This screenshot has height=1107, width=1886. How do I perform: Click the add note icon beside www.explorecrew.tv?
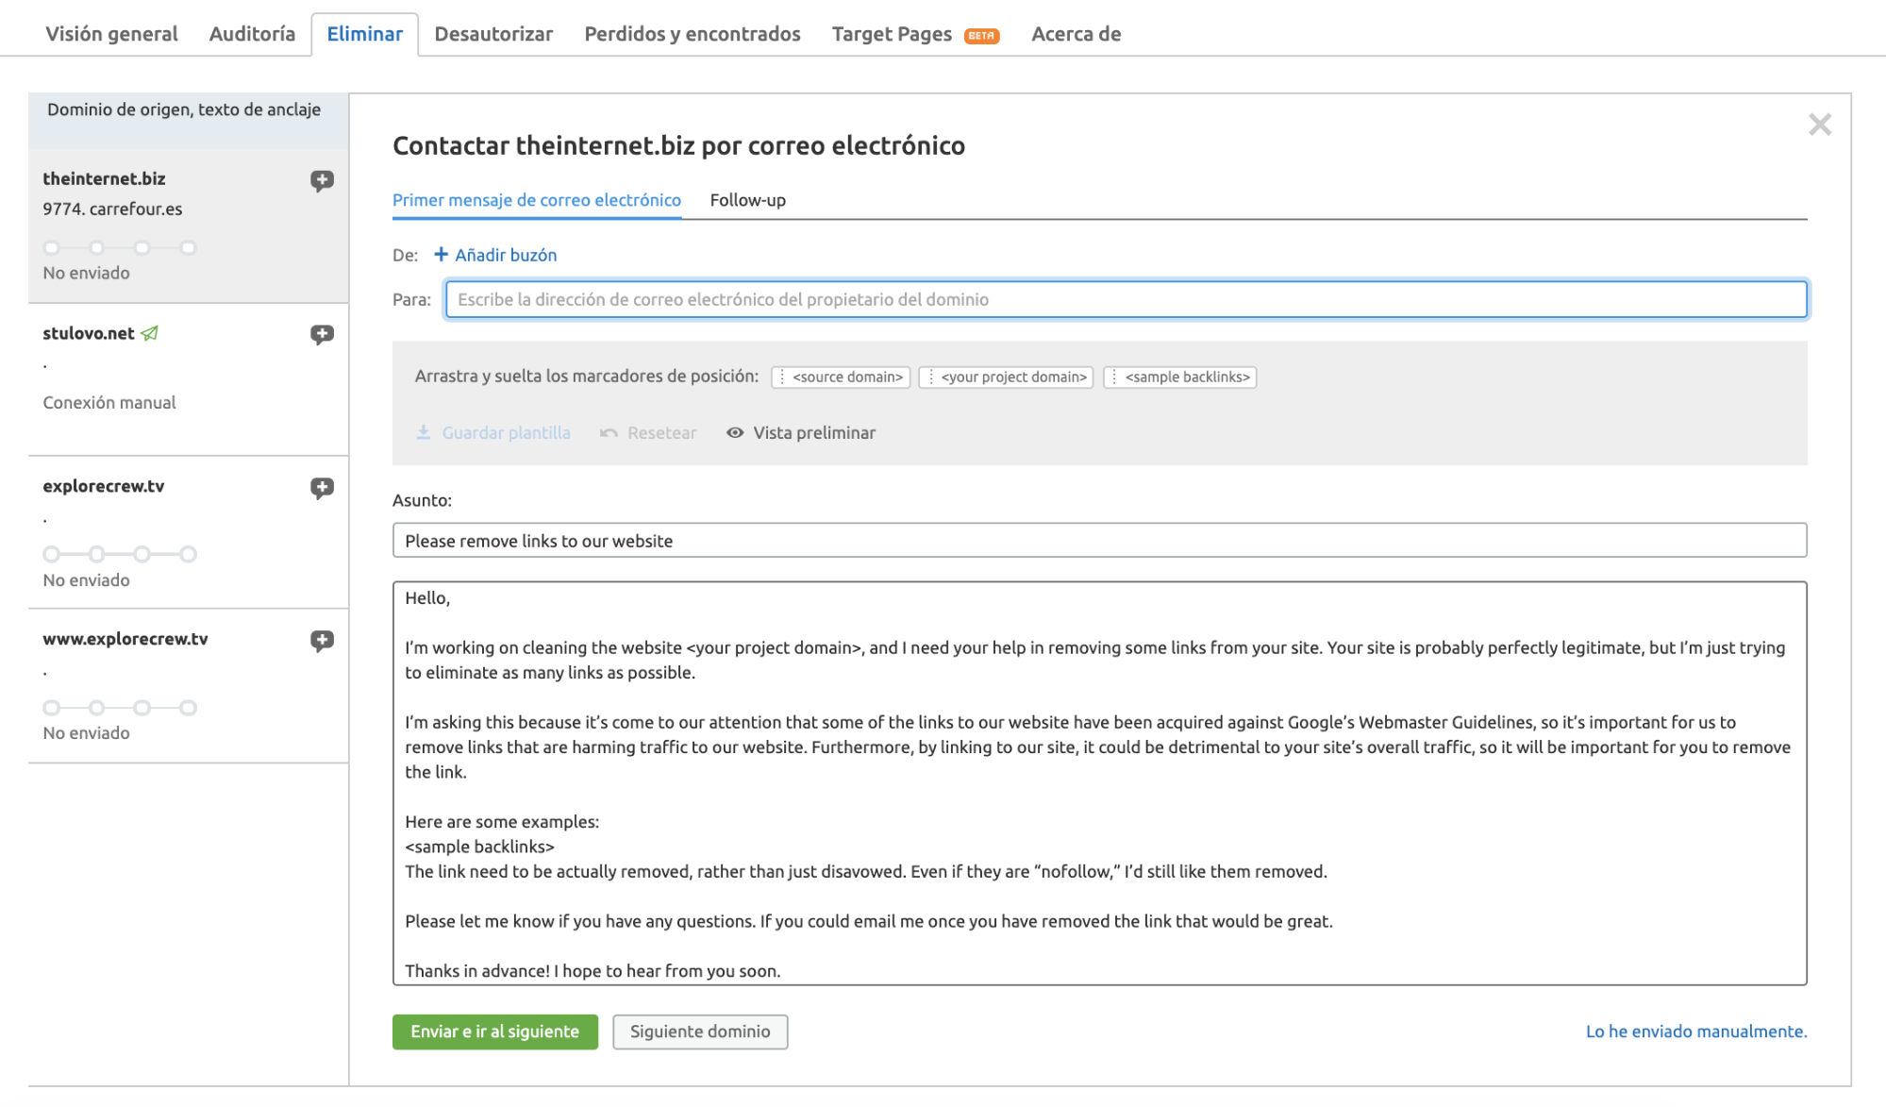pyautogui.click(x=322, y=640)
